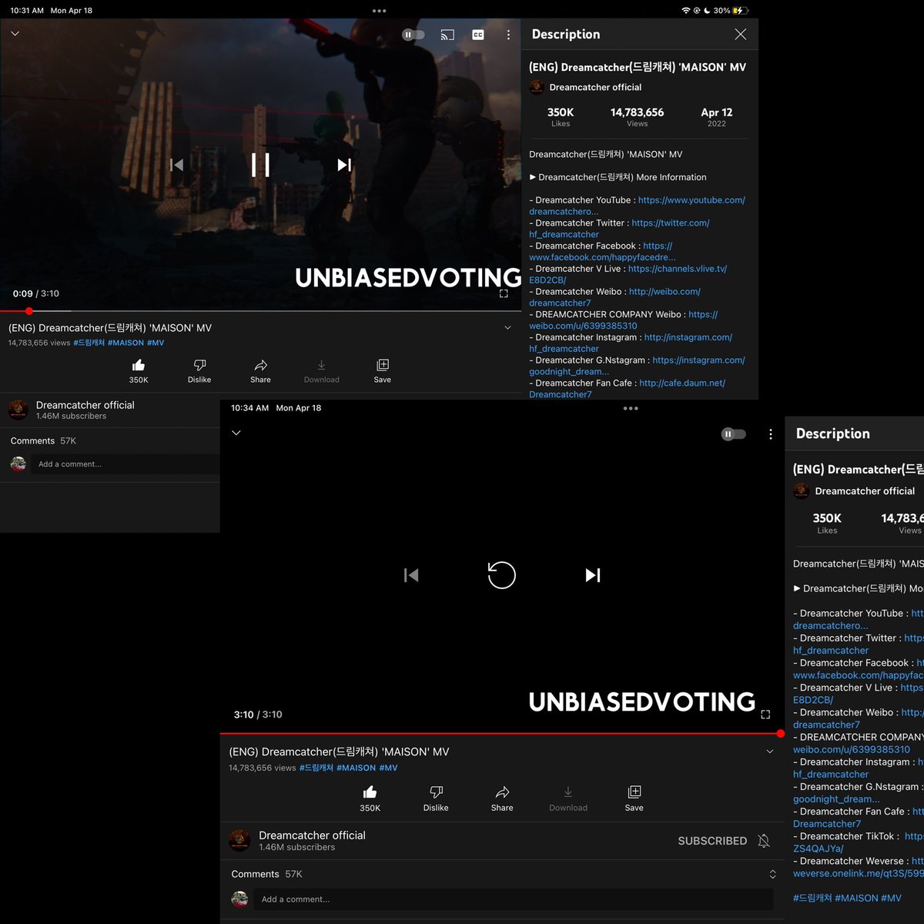This screenshot has height=924, width=924.
Task: Skip to next video in top player
Action: click(x=344, y=165)
